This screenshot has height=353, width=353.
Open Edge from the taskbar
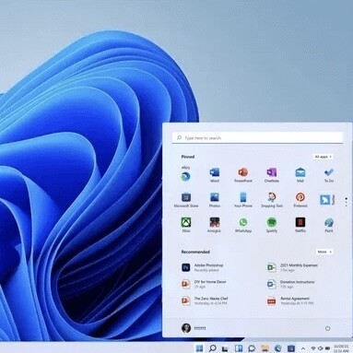tap(278, 348)
